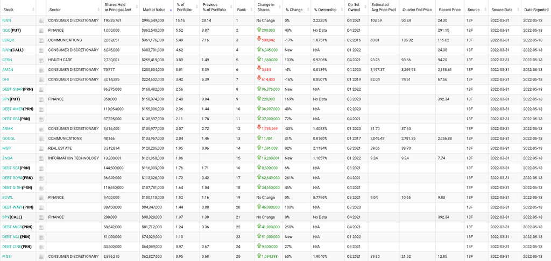This screenshot has width=551, height=261.
Task: Open the grid icon in the GOOGL row
Action: pos(41,139)
